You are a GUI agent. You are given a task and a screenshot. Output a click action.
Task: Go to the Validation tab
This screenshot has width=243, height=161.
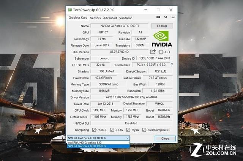tap(126, 18)
